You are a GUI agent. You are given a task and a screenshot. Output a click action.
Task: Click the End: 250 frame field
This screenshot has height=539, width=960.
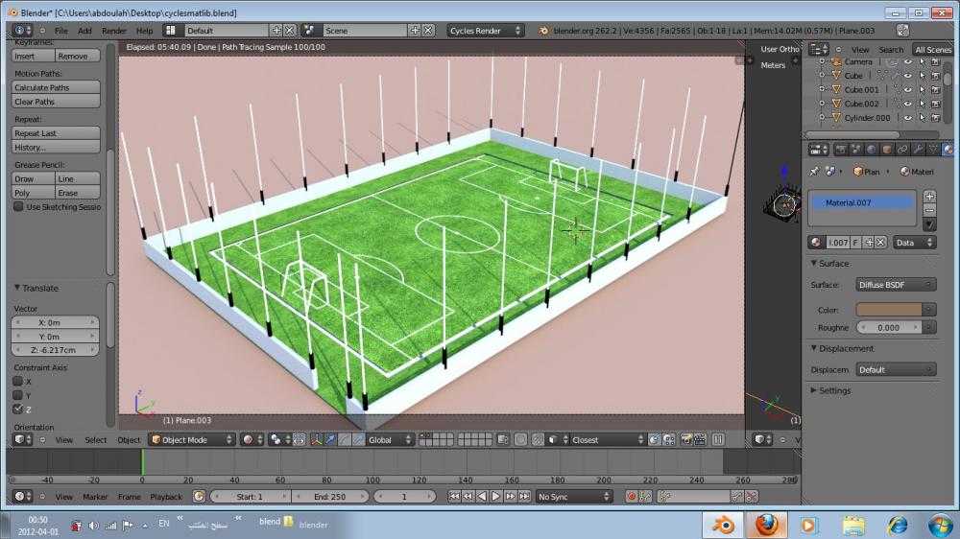tap(330, 496)
